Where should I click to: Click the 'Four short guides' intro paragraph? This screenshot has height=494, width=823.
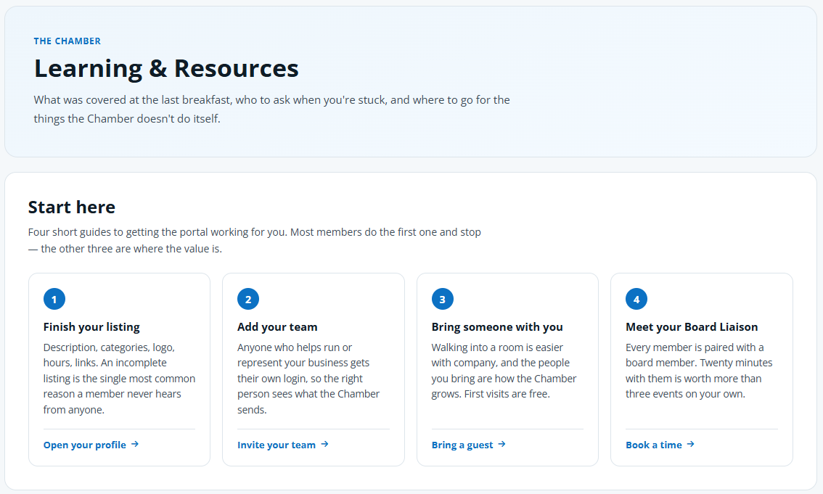tap(255, 240)
